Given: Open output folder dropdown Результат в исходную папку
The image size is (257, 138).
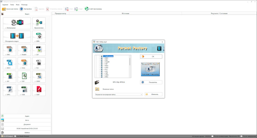Looking at the screenshot, I should [119, 94].
